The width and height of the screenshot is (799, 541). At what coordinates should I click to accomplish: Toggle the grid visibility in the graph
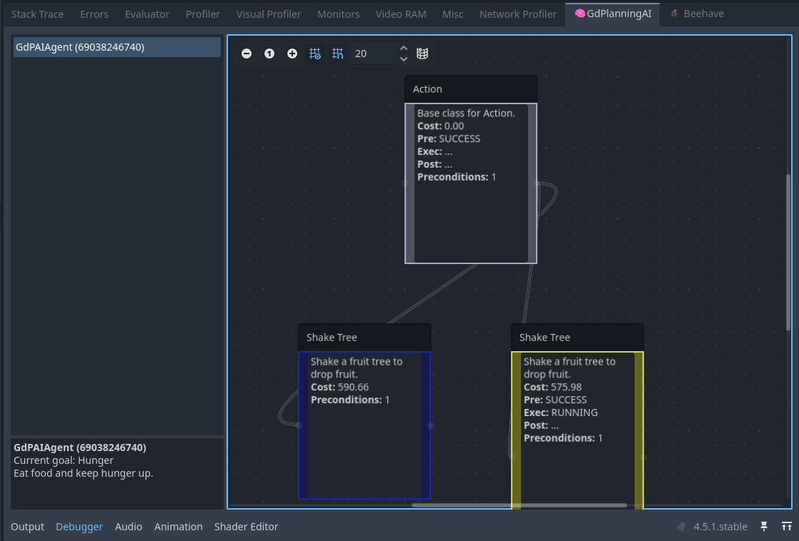[x=315, y=54]
